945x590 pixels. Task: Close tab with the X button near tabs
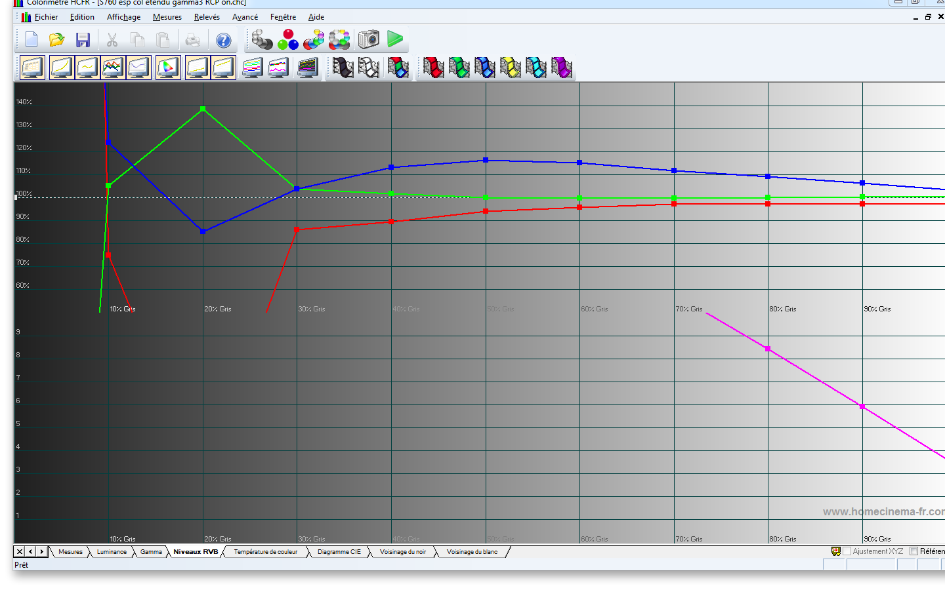click(20, 552)
